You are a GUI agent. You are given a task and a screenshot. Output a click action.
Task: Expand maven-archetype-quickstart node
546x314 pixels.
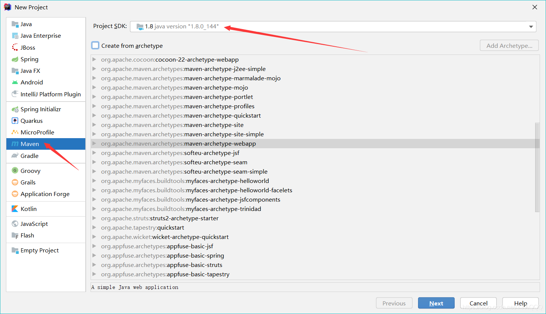pos(94,115)
